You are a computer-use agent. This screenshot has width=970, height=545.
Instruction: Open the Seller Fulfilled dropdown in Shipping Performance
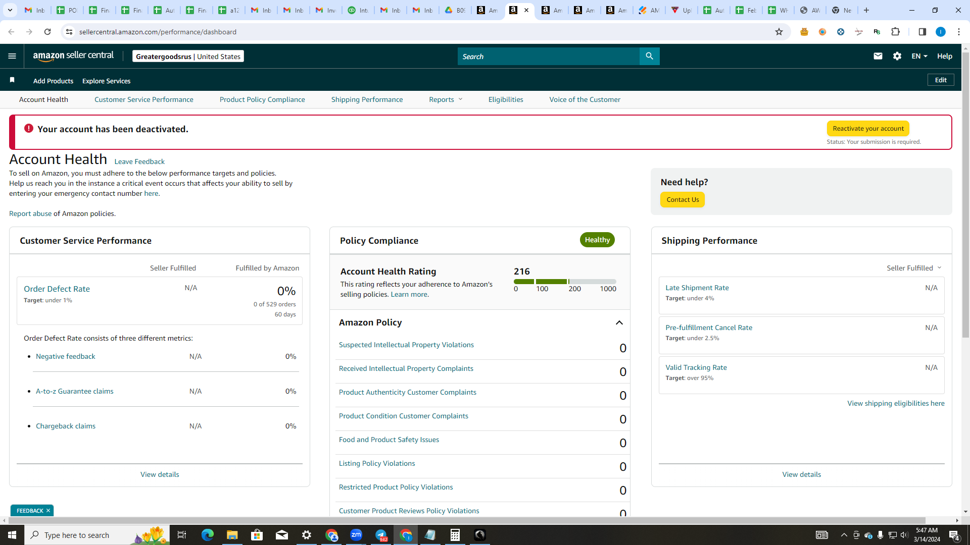pyautogui.click(x=914, y=268)
